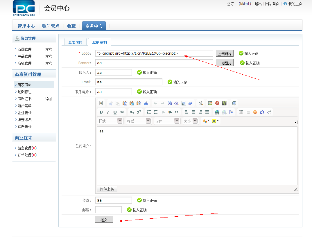Screen dimensions: 312x239
Task: Click Paste as plain text icon
Action: pos(132,103)
